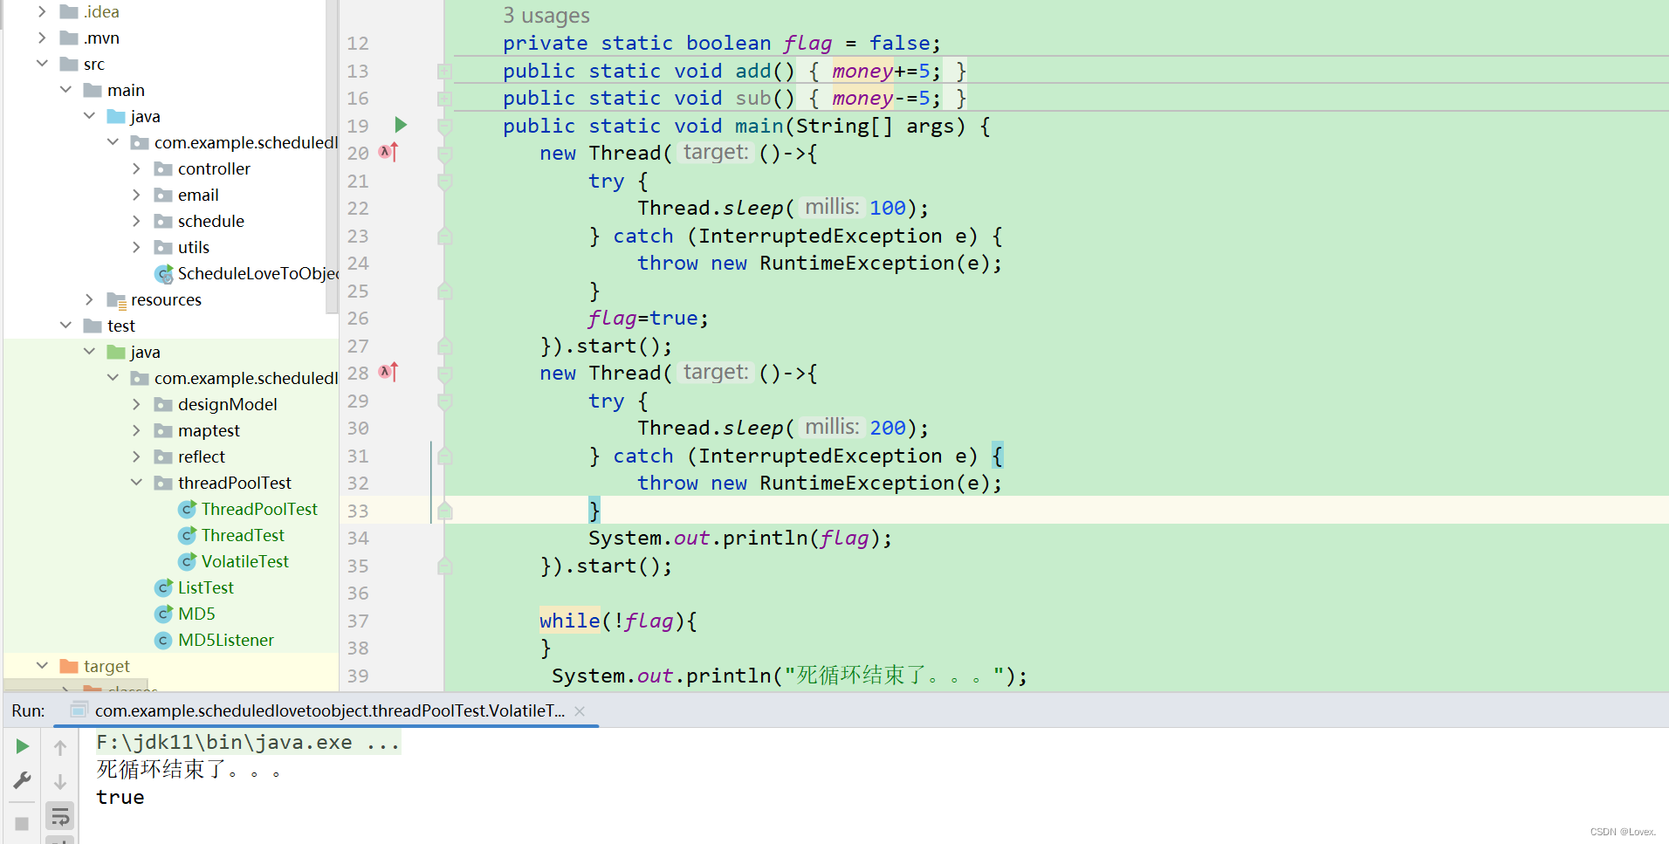Click the designModel package icon
The width and height of the screenshot is (1669, 844).
pos(163,404)
